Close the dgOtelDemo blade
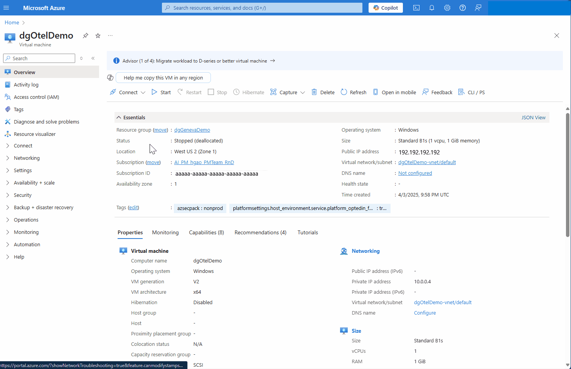The width and height of the screenshot is (571, 369). [x=557, y=36]
